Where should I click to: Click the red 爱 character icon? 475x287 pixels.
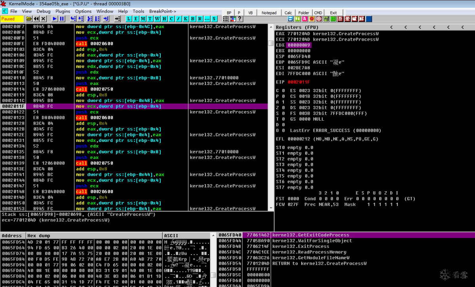pos(347,19)
